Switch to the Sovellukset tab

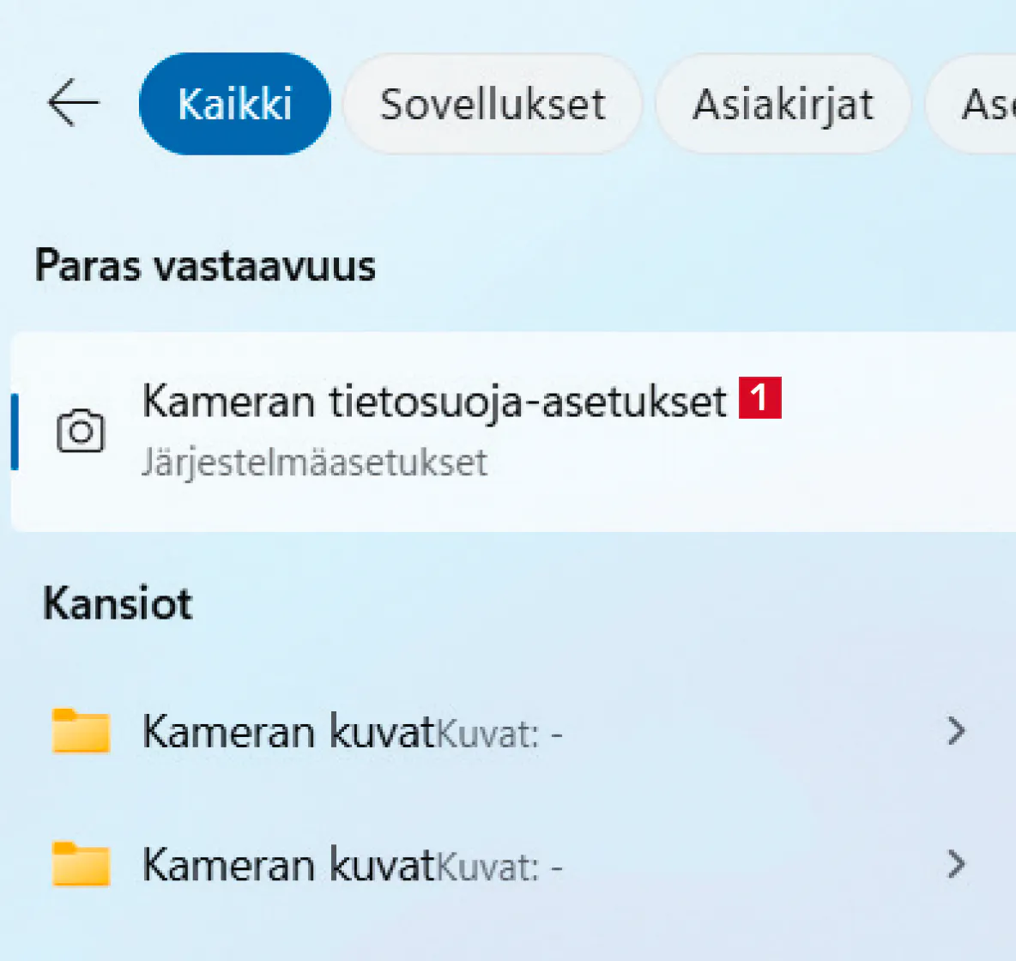493,104
